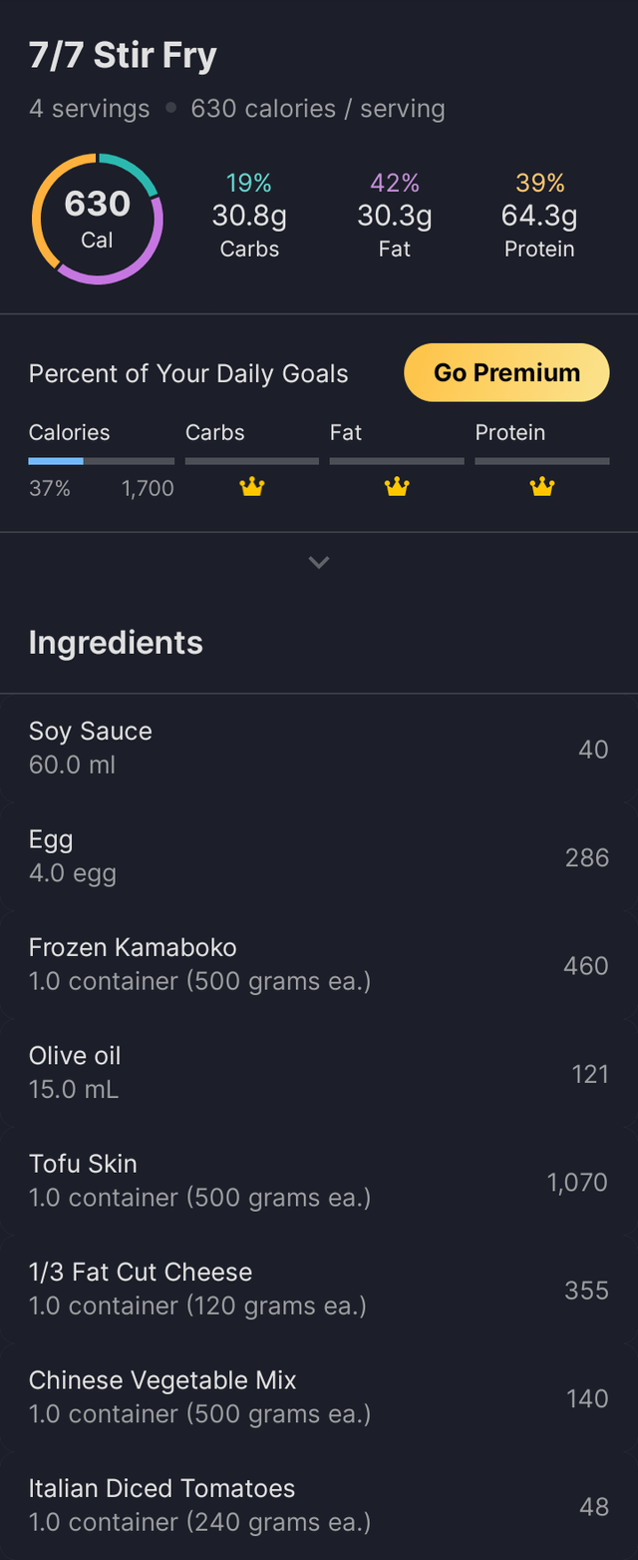Image resolution: width=638 pixels, height=1560 pixels.
Task: Expand daily goals with the chevron arrow
Action: point(319,562)
